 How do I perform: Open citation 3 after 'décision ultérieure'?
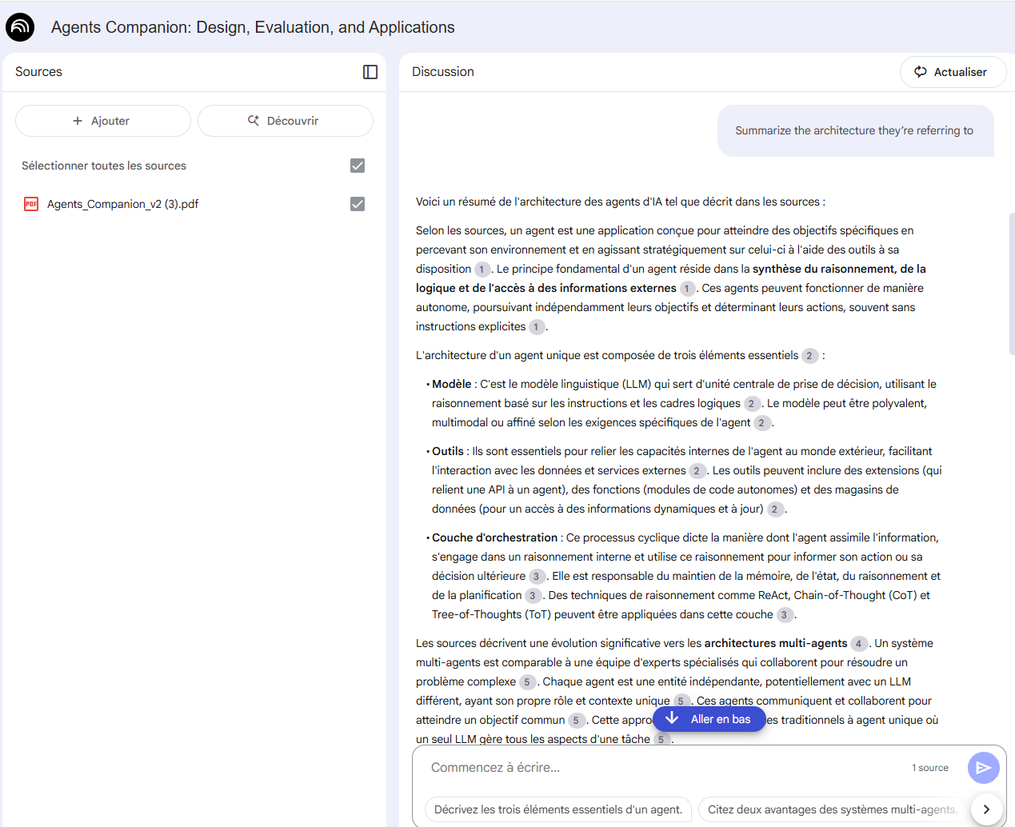pyautogui.click(x=537, y=577)
